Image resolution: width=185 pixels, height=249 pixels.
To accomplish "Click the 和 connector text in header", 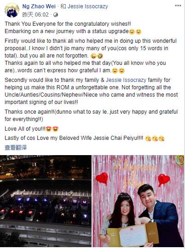I will click(63, 6).
